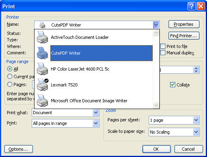Click the Find Printer button

184,36
